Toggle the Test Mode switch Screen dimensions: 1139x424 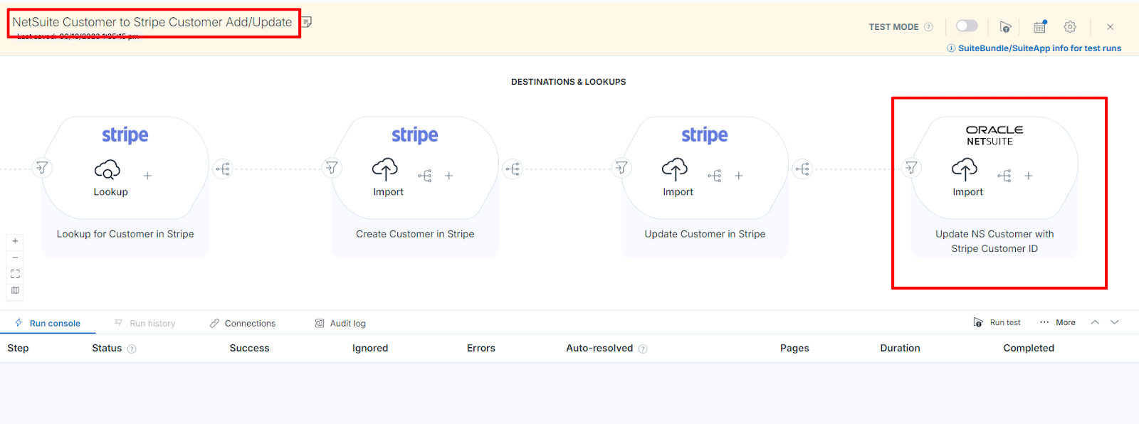[966, 26]
